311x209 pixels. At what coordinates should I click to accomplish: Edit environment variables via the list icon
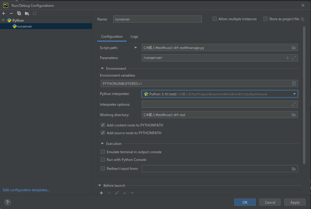click(294, 83)
